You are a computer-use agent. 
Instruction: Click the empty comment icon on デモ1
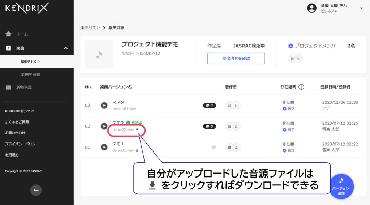(214, 147)
